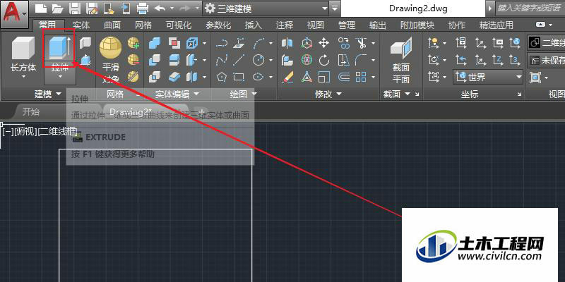The image size is (565, 282).
Task: Select the Move tool with four arrows
Action: (x=324, y=44)
